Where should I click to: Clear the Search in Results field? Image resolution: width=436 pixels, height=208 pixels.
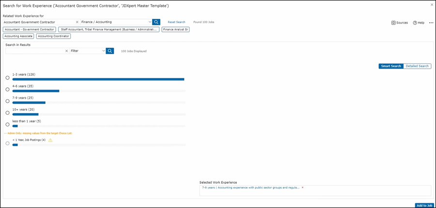[66, 51]
